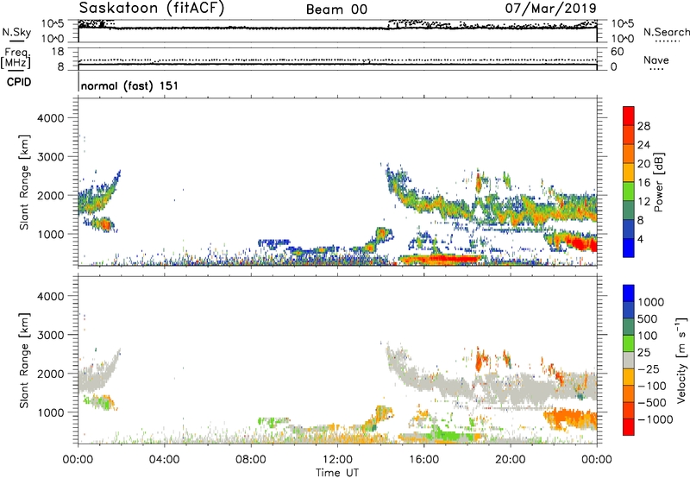690x478 pixels.
Task: Pick the light green segment of Power colorbar
Action: [629, 192]
